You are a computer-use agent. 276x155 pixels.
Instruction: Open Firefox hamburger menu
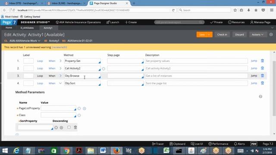point(272,10)
